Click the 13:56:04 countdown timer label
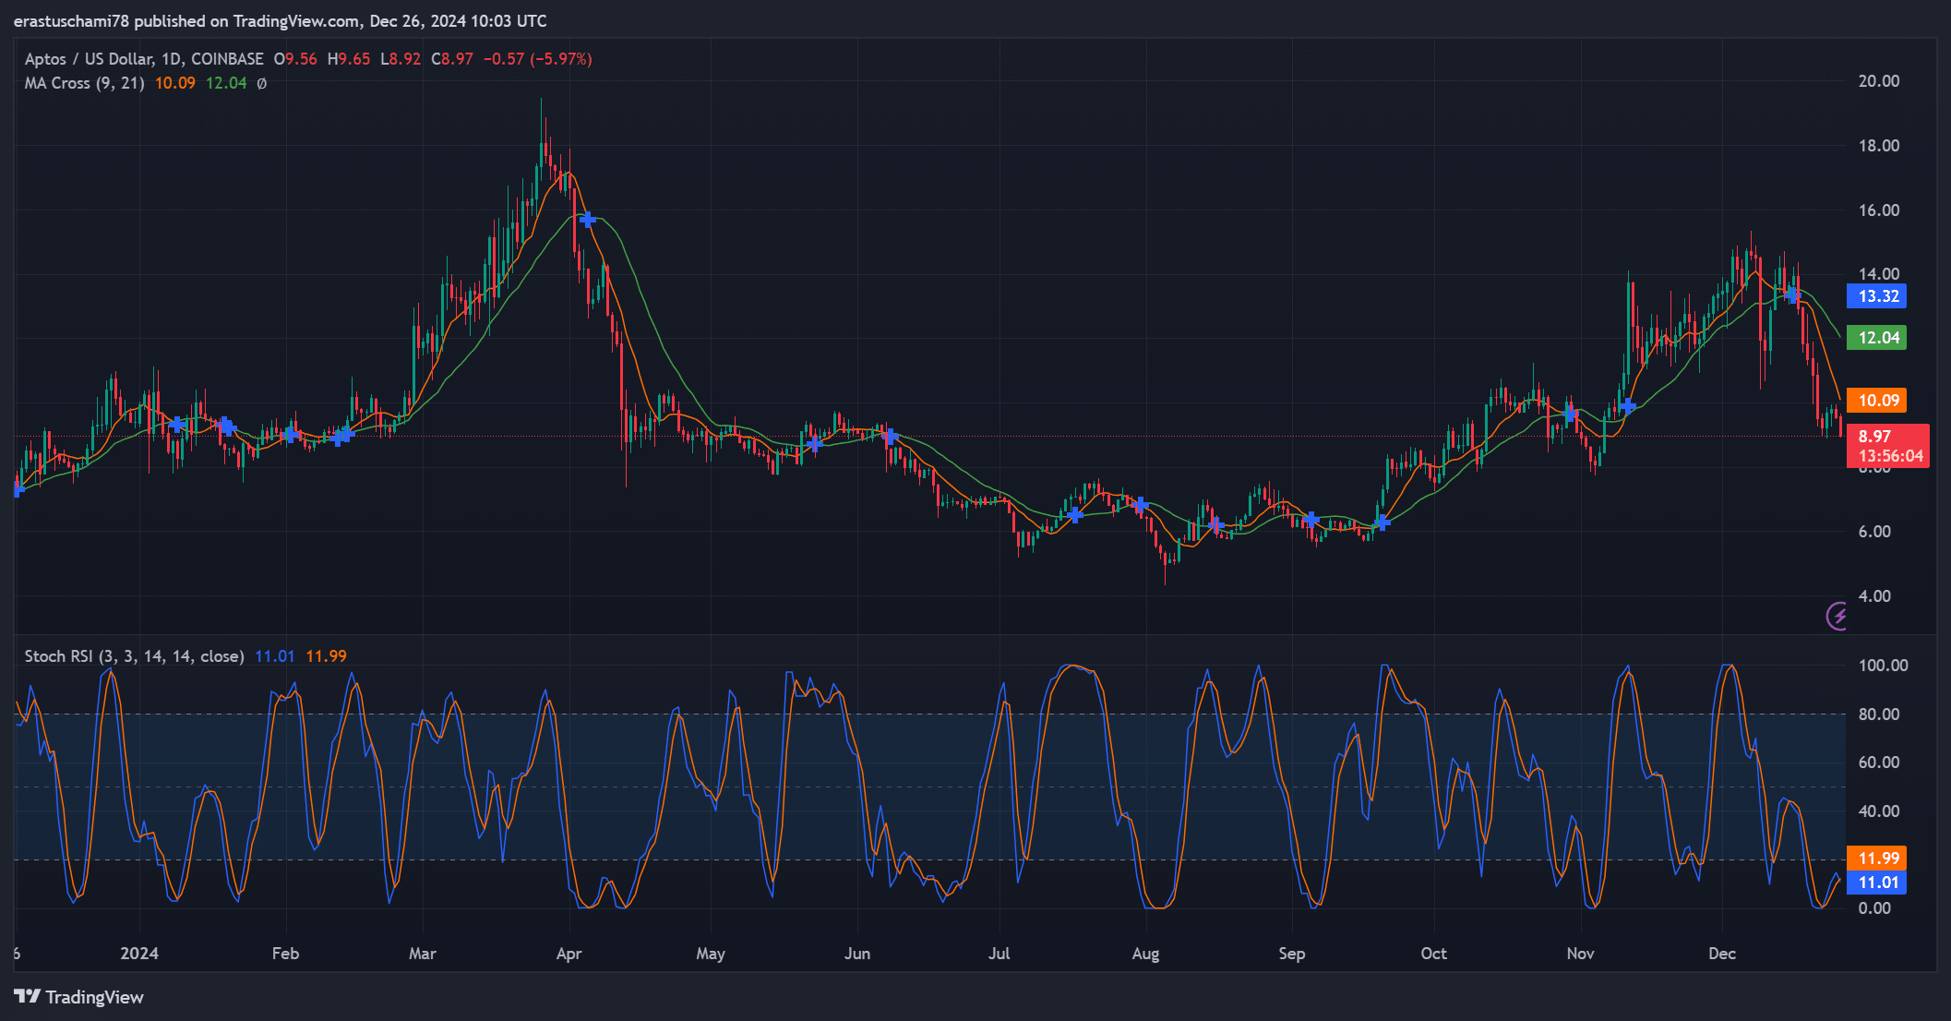Screen dimensions: 1951x1021 pyautogui.click(x=1890, y=456)
